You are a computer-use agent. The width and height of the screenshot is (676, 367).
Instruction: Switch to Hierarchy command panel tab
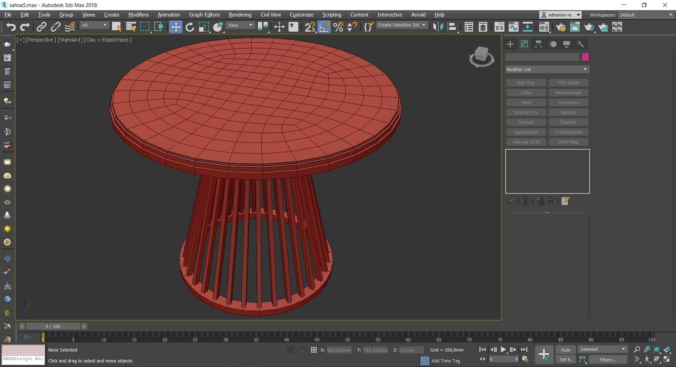pos(538,44)
